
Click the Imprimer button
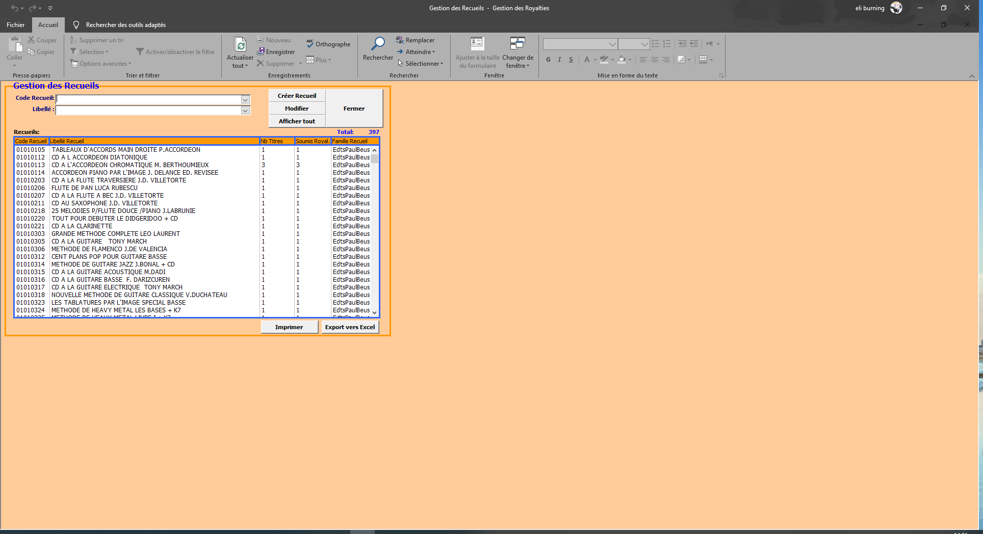[289, 327]
